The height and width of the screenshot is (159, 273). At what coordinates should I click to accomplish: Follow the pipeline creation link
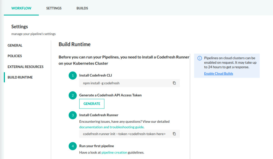114,152
